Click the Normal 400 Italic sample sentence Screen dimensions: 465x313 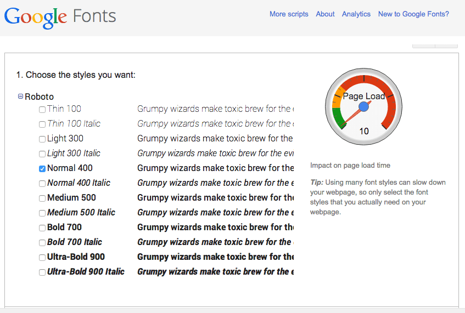pos(216,183)
